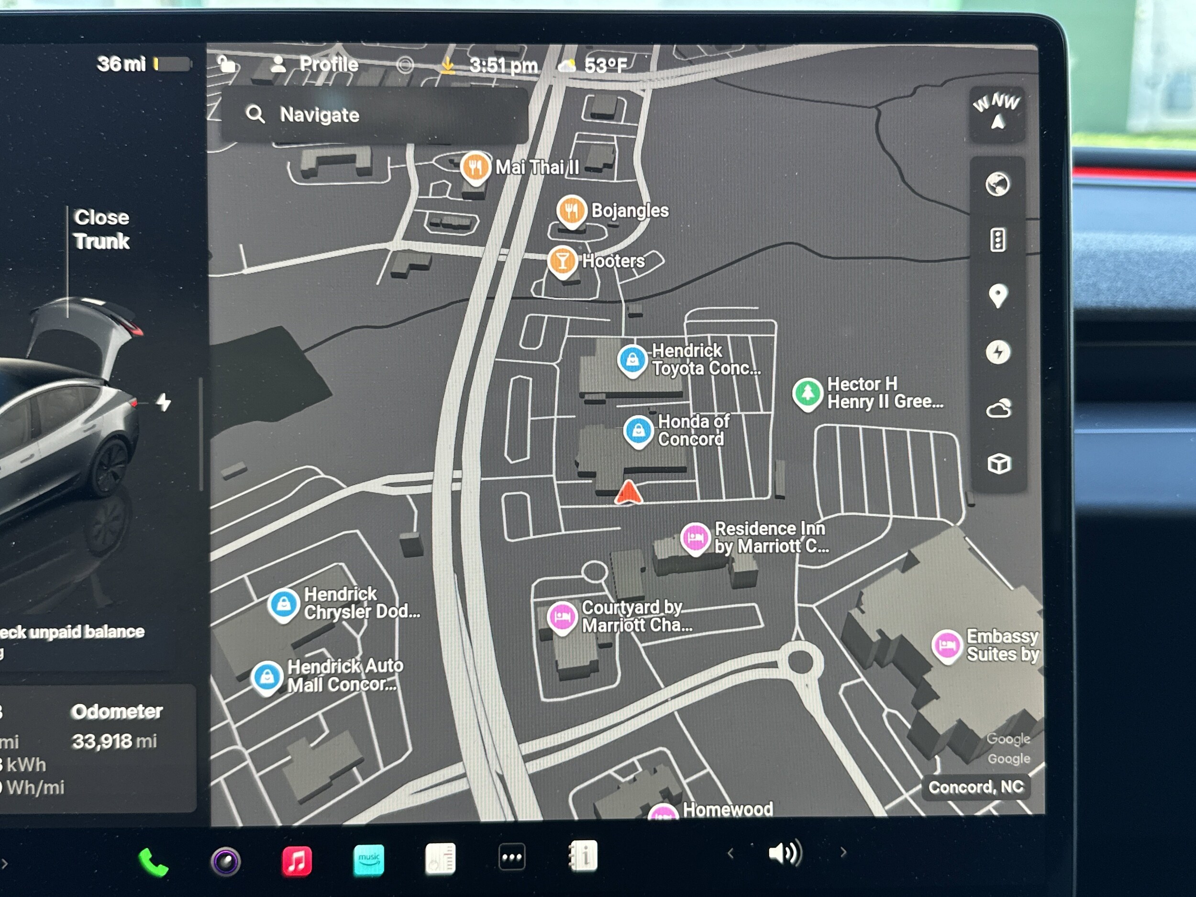Tap the speaker volume icon

pyautogui.click(x=785, y=854)
